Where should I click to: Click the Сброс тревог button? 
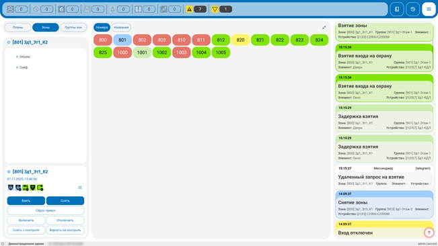coord(46,210)
